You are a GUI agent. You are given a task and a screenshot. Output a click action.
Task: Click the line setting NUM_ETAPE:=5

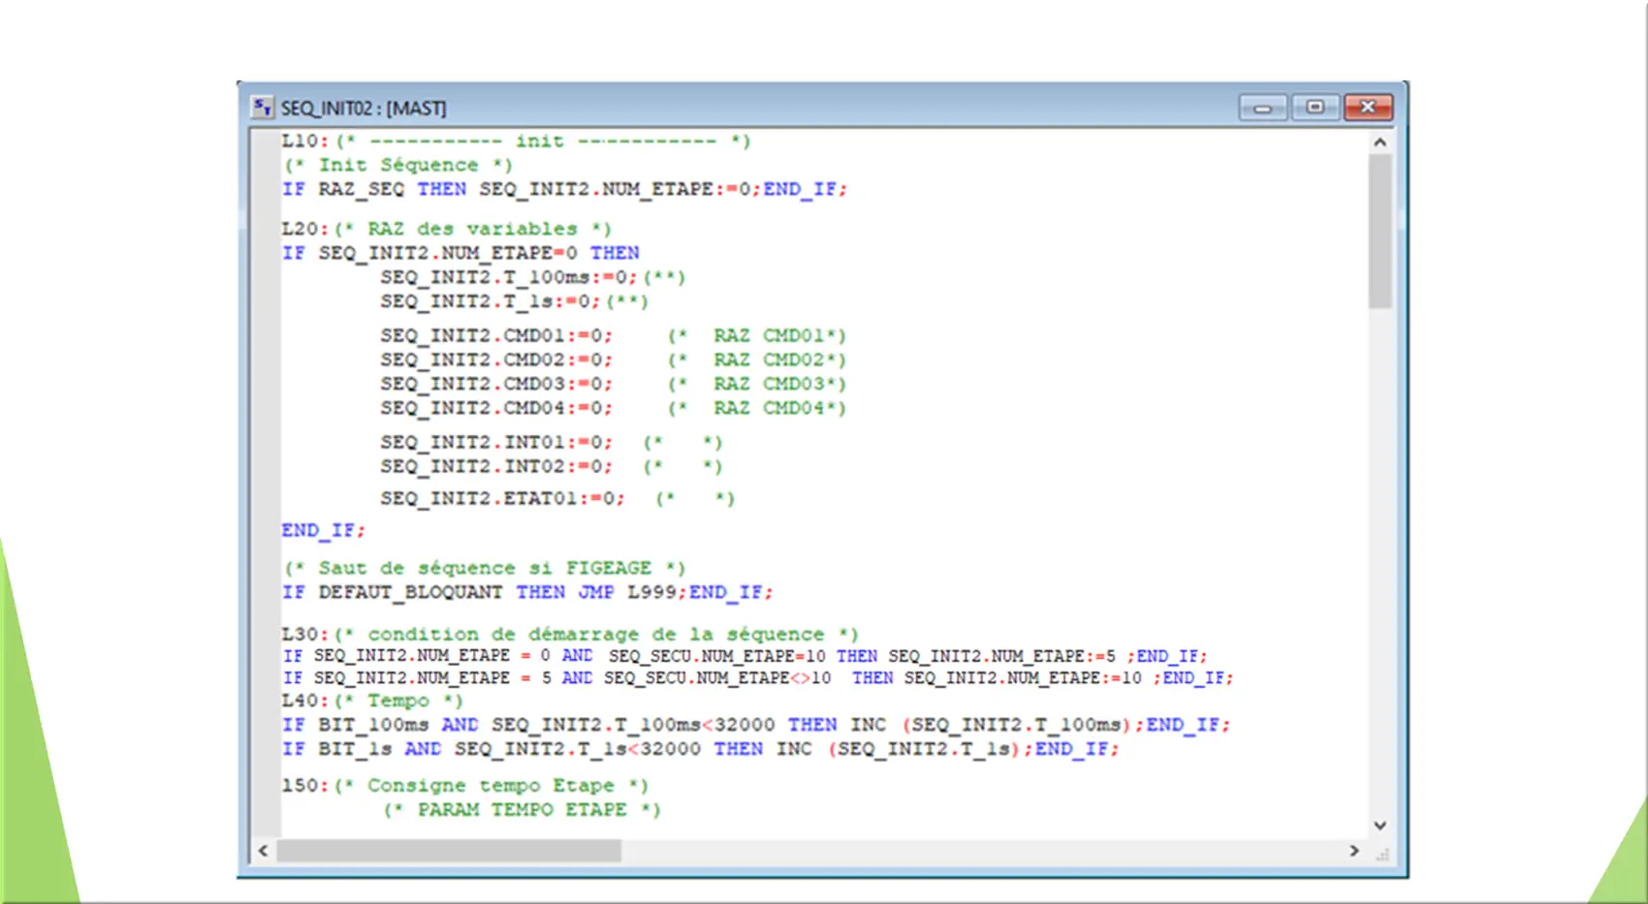745,657
